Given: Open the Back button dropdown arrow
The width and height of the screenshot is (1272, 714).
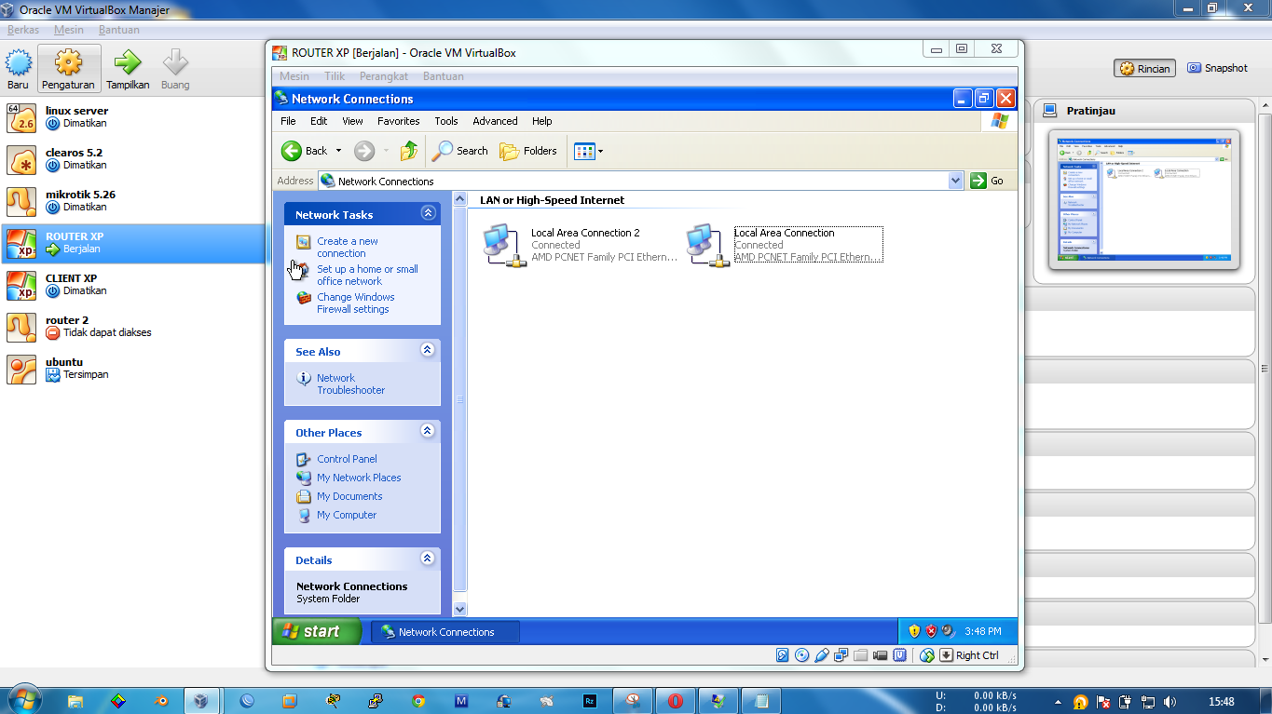Looking at the screenshot, I should pyautogui.click(x=338, y=151).
